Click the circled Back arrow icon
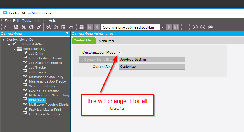The image size is (244, 132). (195, 27)
